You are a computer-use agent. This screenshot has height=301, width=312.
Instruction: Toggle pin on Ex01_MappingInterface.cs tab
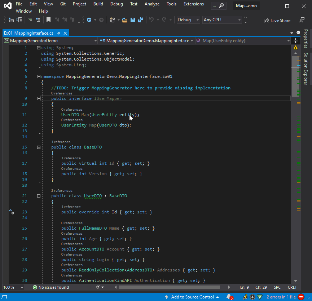click(58, 33)
